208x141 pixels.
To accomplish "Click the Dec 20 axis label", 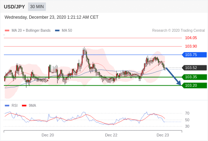I will click(x=48, y=135).
